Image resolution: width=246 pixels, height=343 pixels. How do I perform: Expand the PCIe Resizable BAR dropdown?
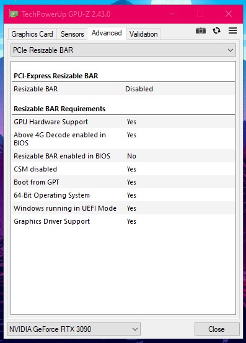point(123,50)
